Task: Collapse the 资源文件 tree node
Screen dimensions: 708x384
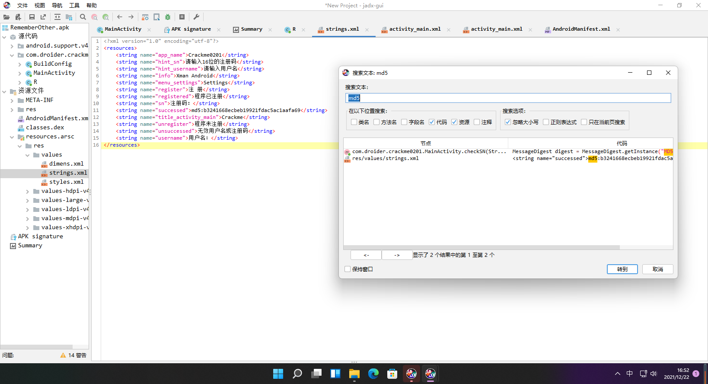Action: (x=4, y=91)
